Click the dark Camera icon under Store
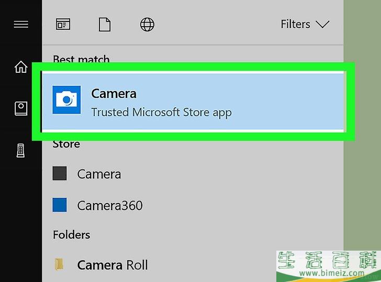This screenshot has width=381, height=282. click(60, 174)
